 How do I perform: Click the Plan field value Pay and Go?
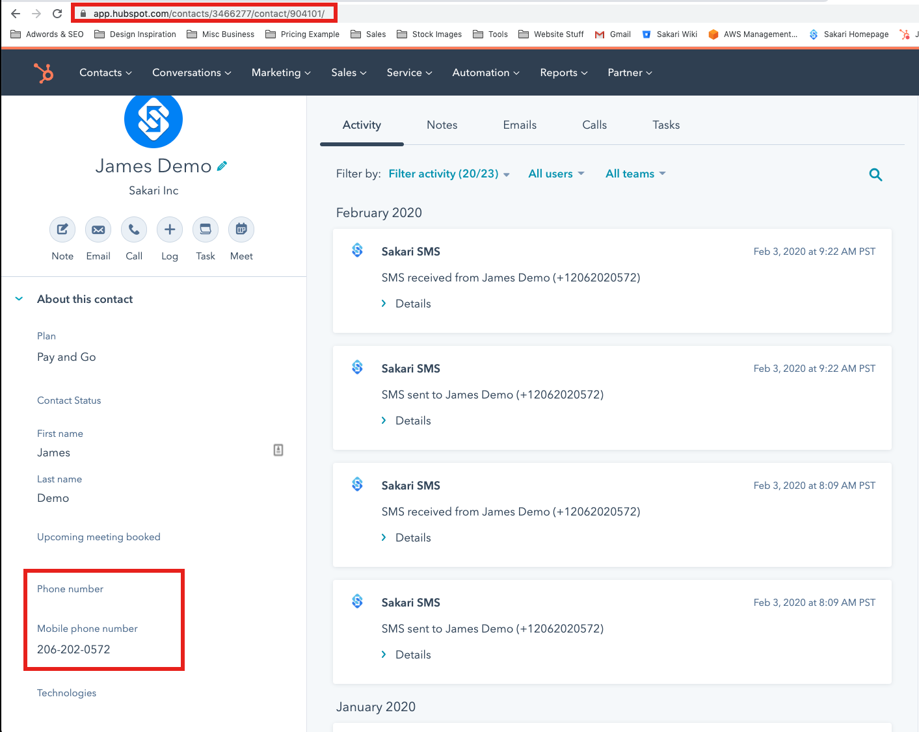[66, 357]
